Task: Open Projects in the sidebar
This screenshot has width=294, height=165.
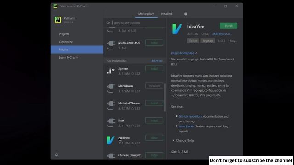Action: 64,34
